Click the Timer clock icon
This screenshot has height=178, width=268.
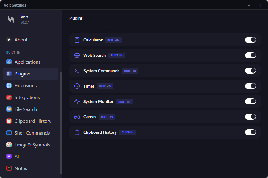[77, 86]
